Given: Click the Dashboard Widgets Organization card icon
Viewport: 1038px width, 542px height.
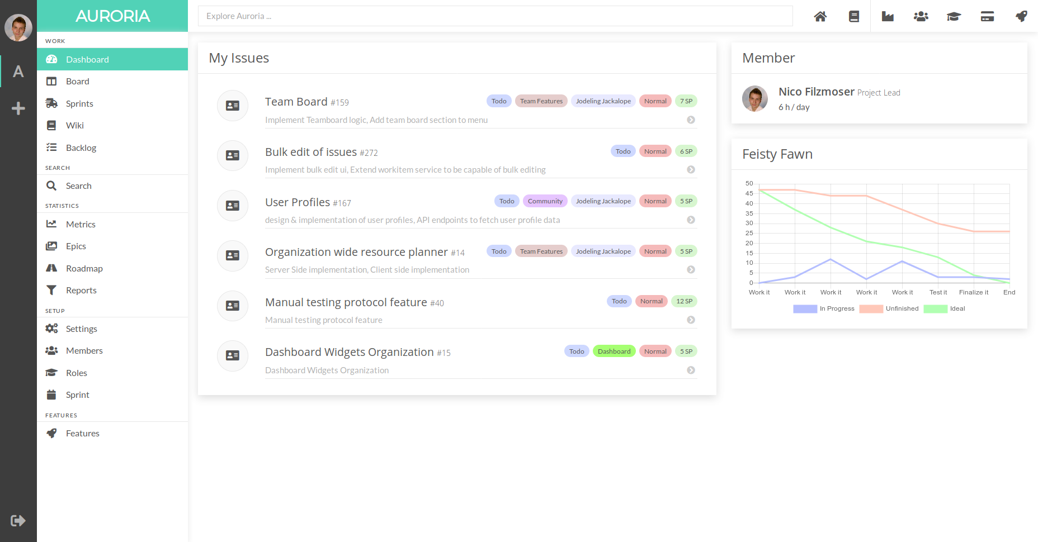Looking at the screenshot, I should (233, 355).
